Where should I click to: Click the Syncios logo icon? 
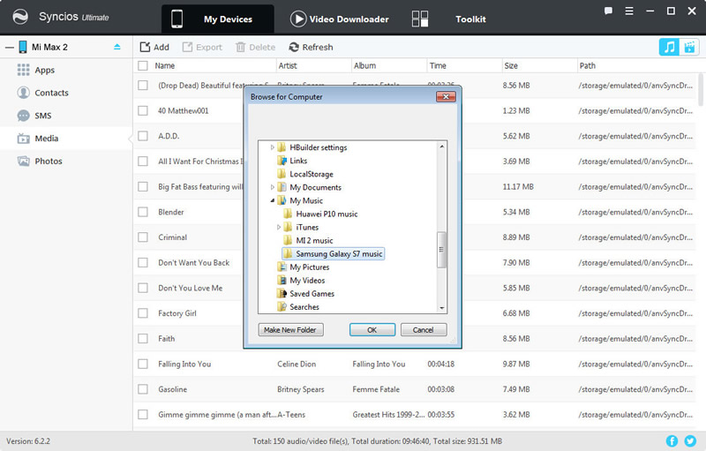(19, 17)
